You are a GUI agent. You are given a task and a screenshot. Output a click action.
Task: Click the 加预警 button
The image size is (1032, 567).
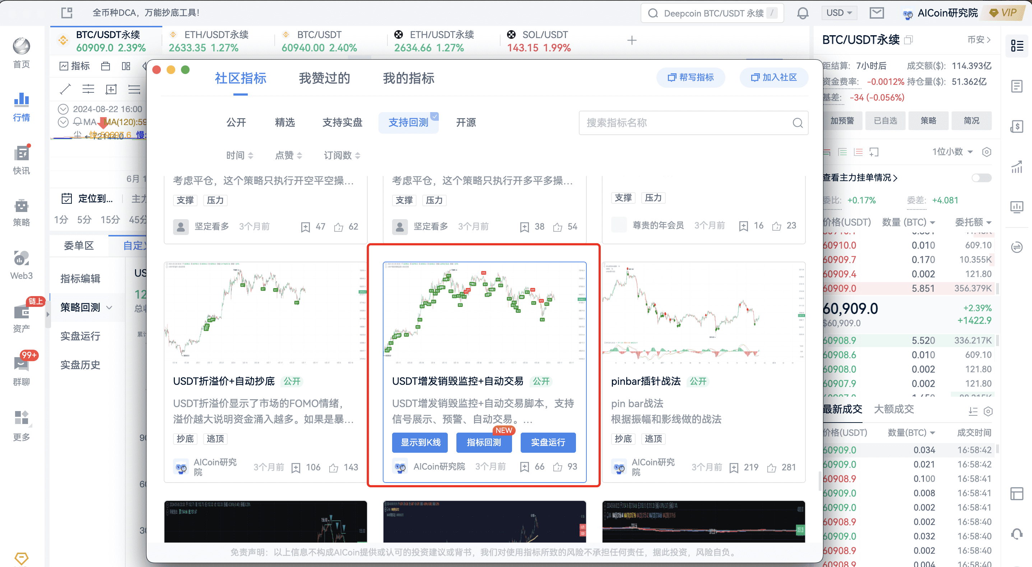(842, 121)
